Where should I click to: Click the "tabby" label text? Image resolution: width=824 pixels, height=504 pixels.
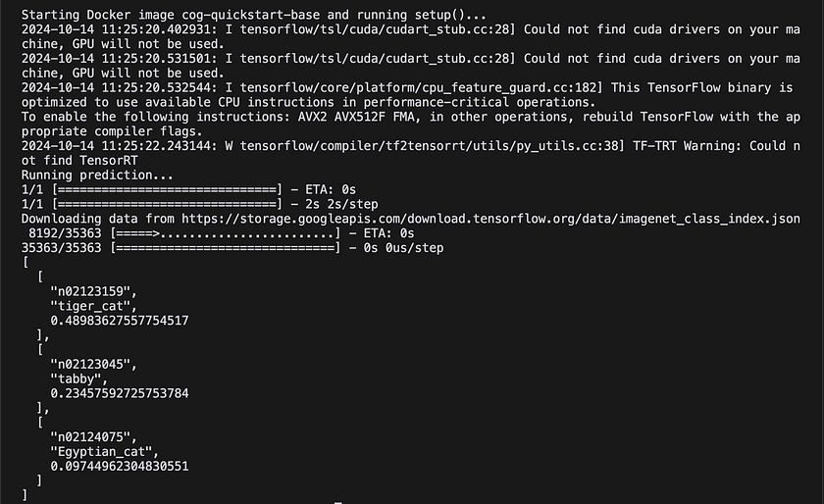(78, 378)
